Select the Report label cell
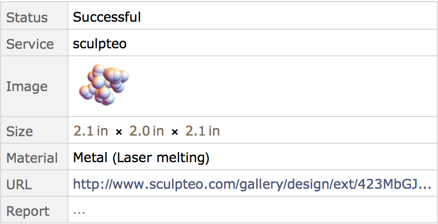The image size is (438, 224). 34,210
